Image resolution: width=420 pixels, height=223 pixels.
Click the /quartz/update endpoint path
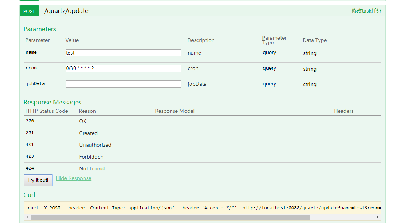(x=66, y=11)
